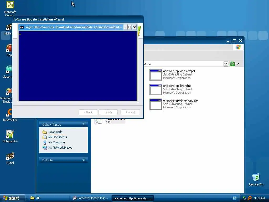
Task: Expand the Details panel
Action: 84,160
